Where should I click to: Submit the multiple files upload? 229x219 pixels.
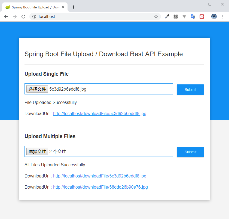(x=190, y=152)
